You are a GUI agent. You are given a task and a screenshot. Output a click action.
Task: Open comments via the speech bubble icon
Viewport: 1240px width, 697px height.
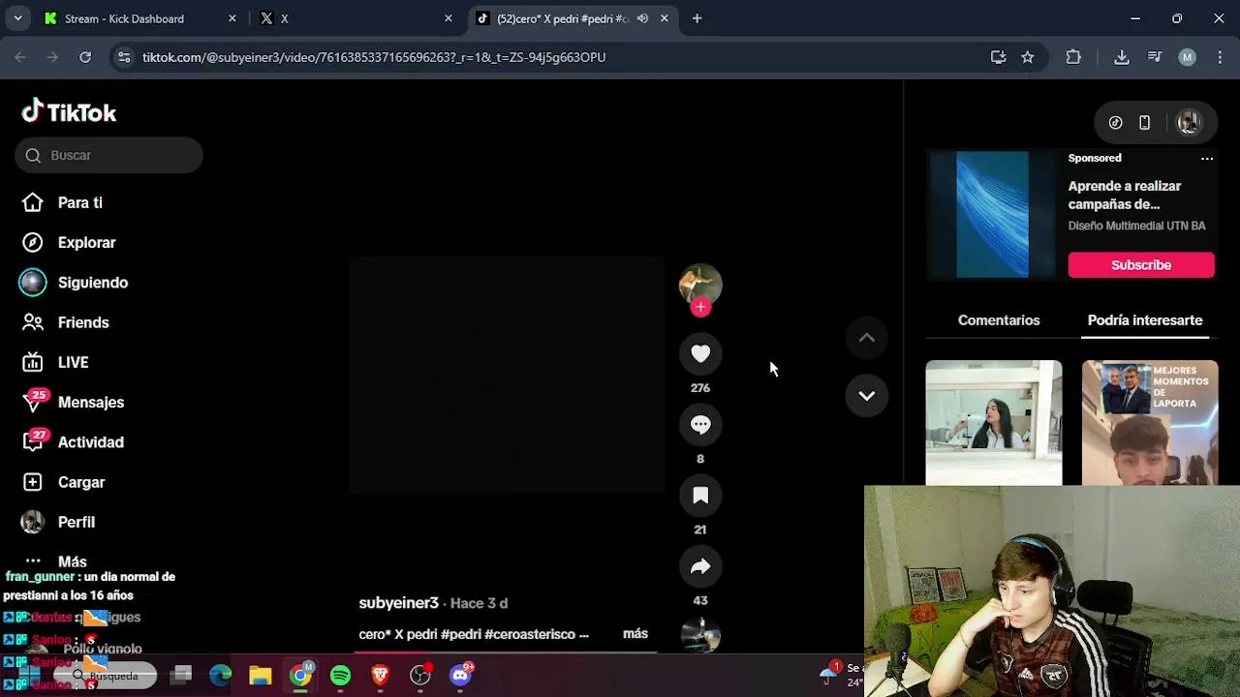(700, 425)
